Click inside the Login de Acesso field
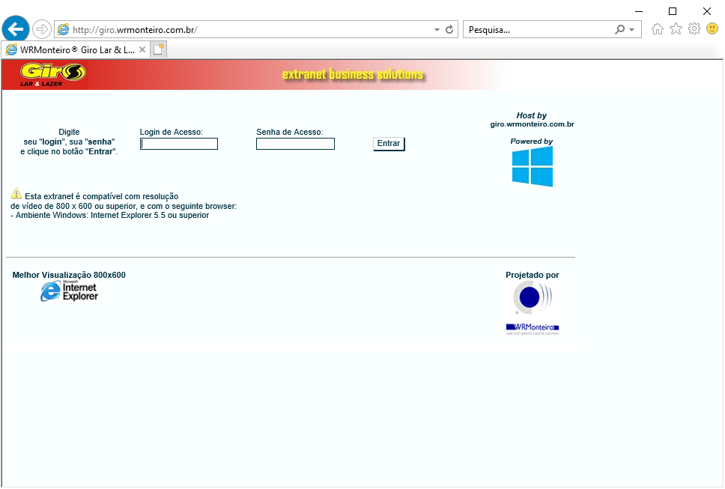 (178, 143)
